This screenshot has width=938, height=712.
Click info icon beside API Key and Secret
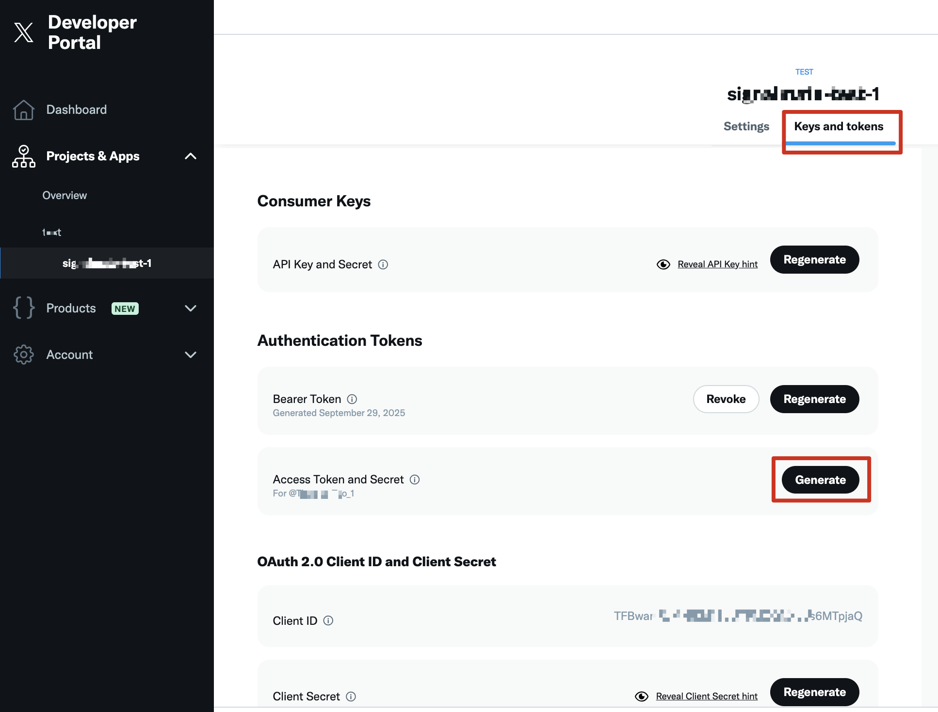(x=383, y=264)
